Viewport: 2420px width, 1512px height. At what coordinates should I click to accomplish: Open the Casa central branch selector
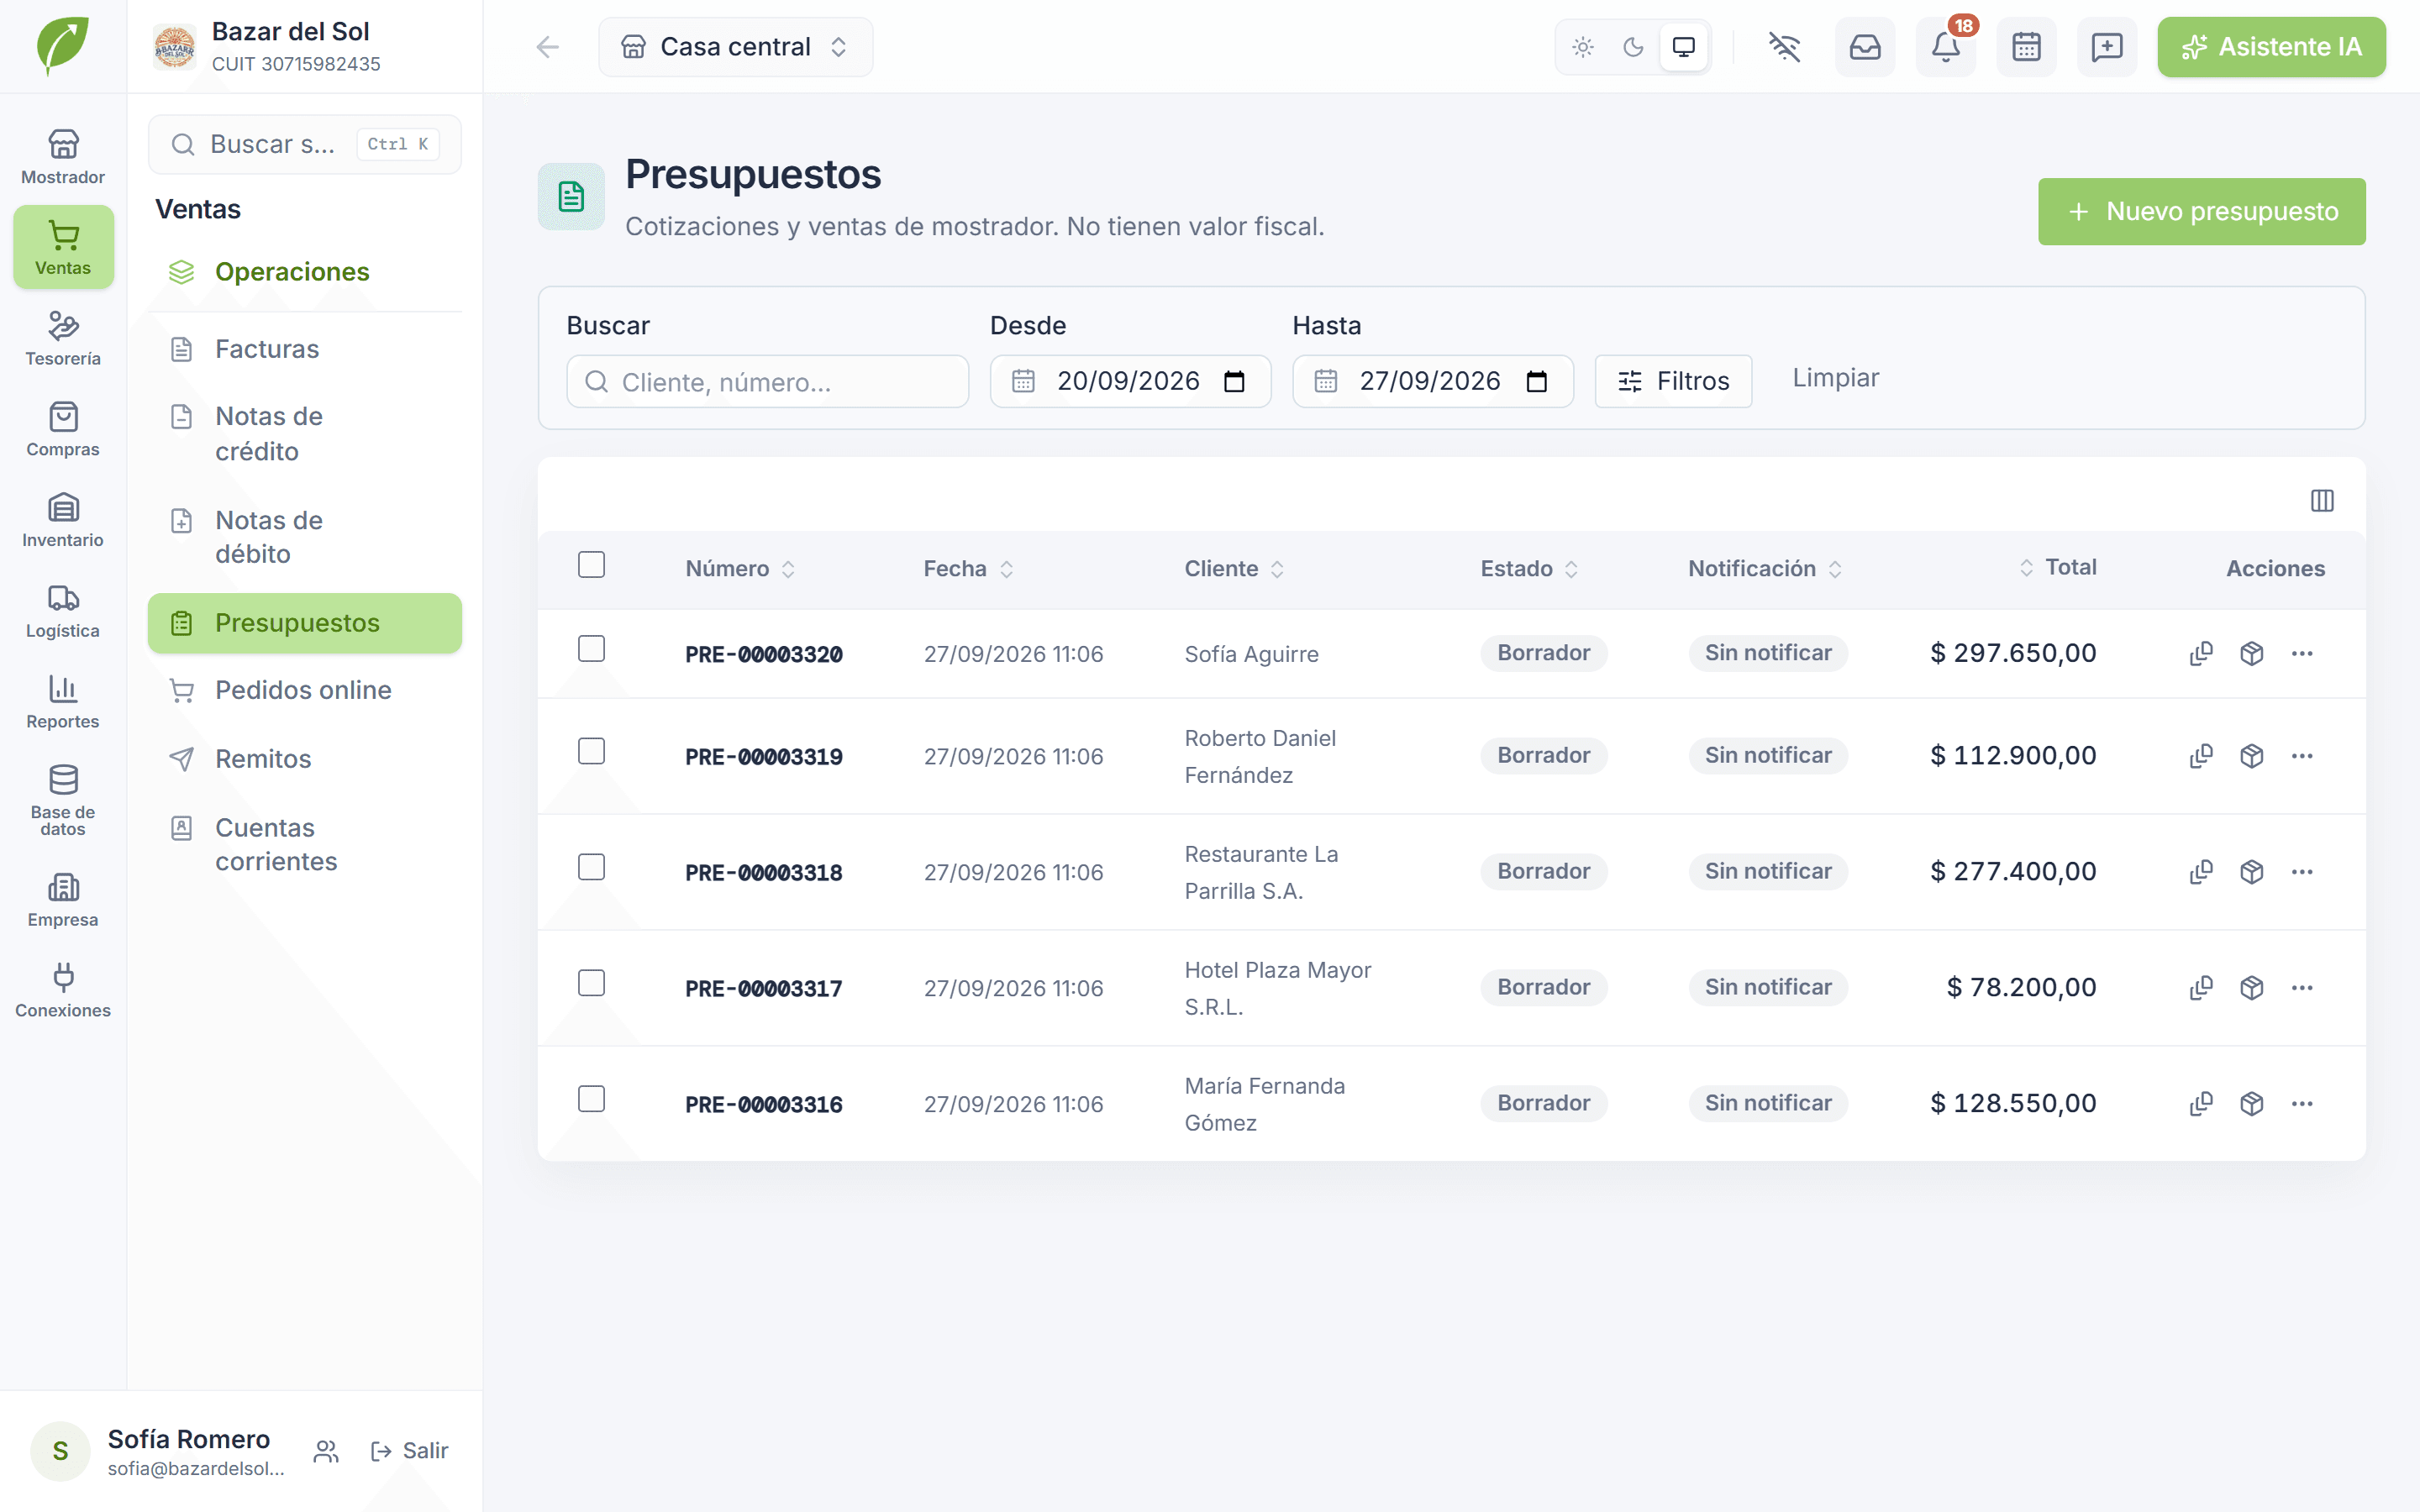pyautogui.click(x=735, y=47)
